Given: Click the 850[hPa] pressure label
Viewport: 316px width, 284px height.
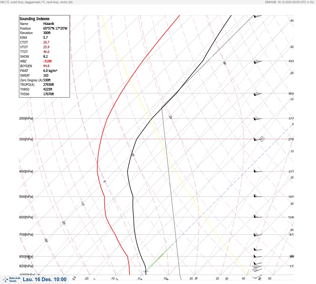Looking at the screenshot, I should tap(26, 257).
